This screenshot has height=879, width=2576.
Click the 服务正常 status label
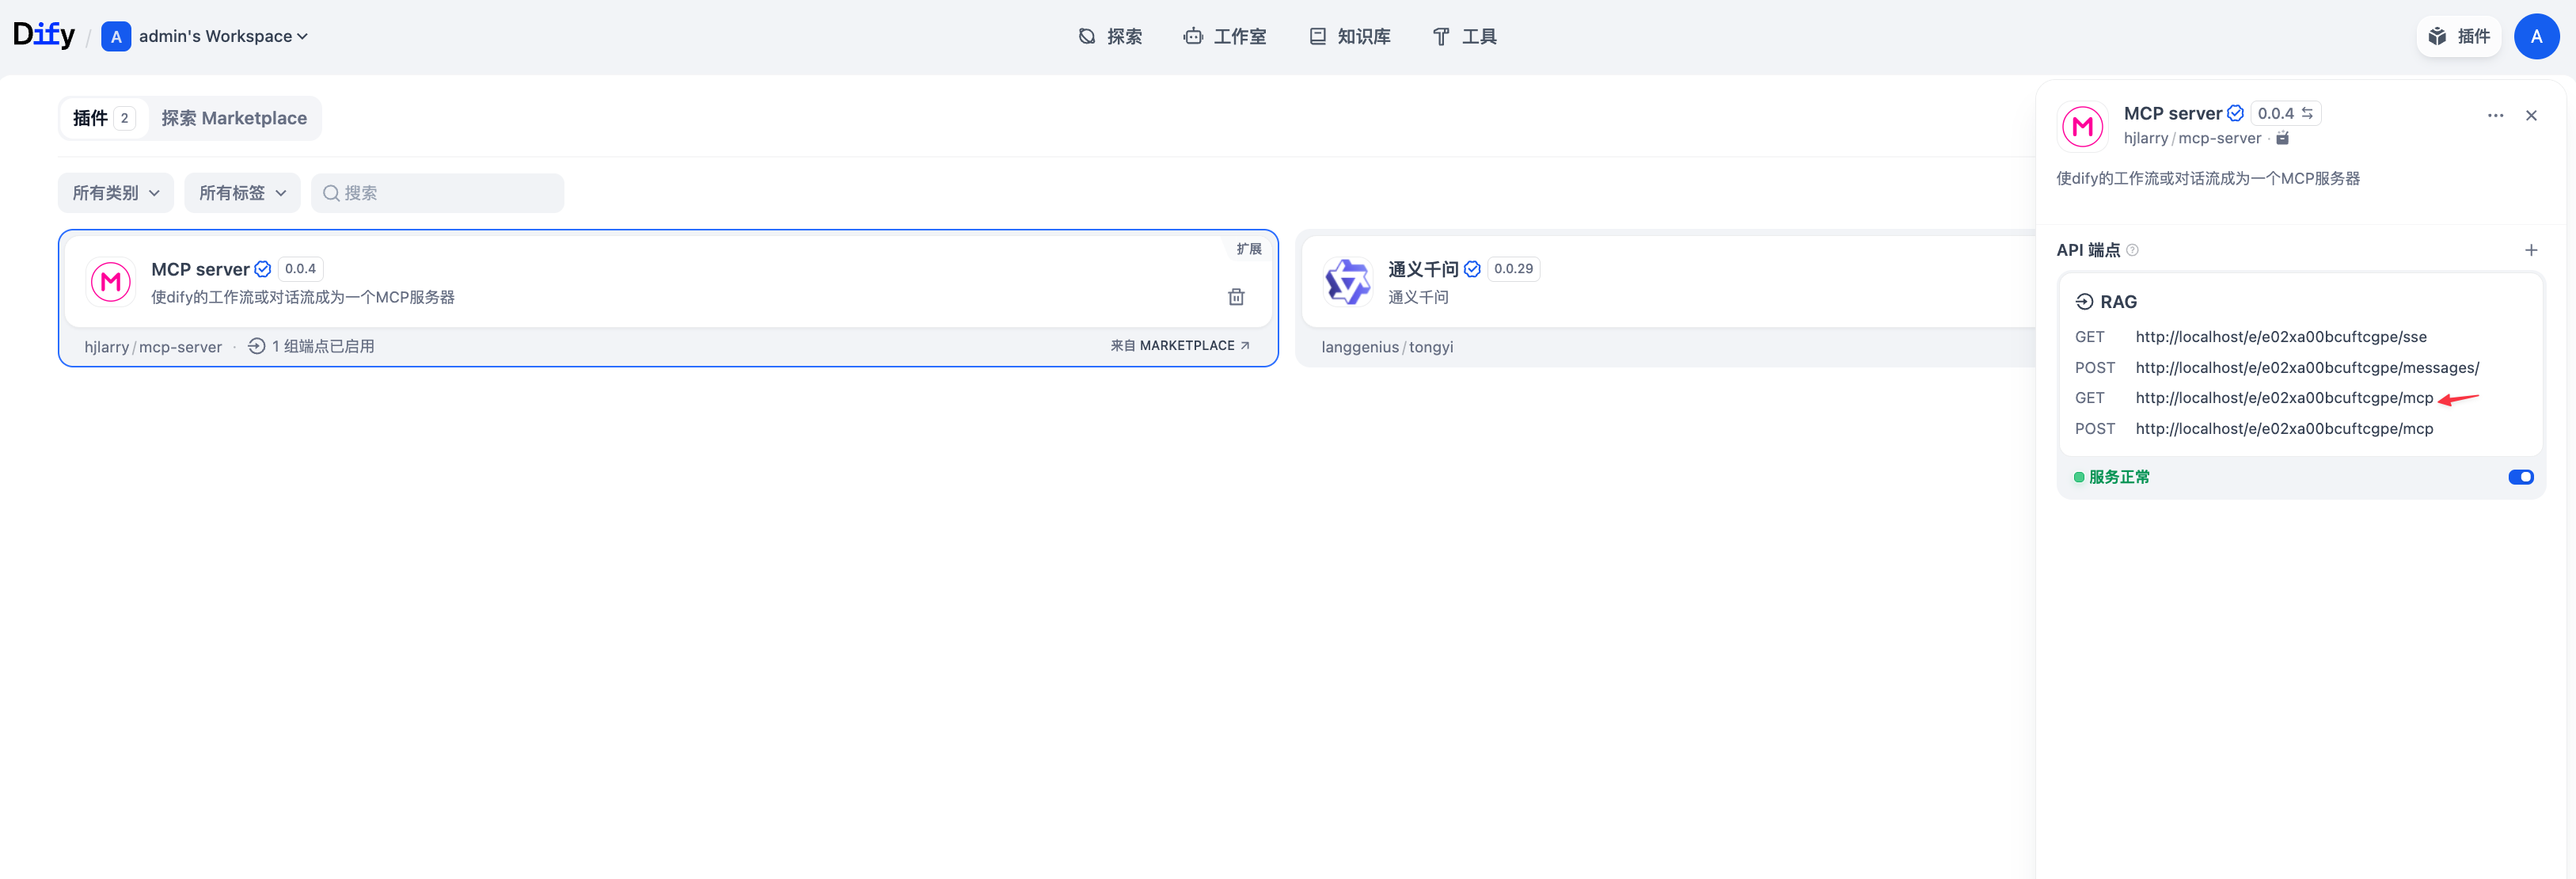point(2118,477)
